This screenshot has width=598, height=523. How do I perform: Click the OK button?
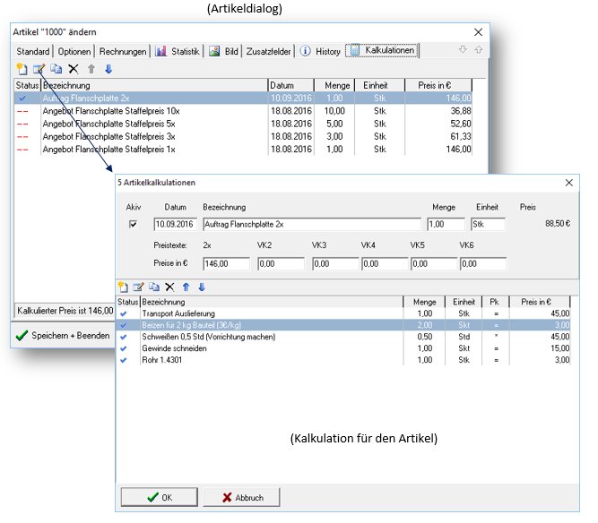[160, 497]
